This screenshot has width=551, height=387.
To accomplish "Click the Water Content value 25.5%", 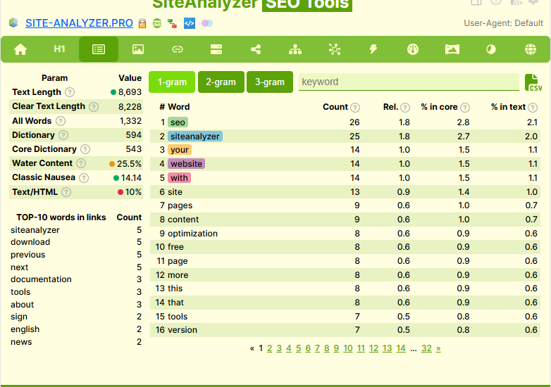I will pos(129,164).
